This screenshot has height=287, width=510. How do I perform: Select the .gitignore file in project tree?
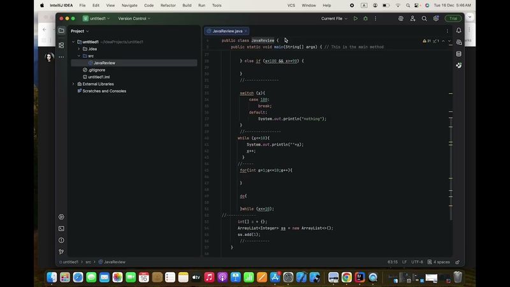pos(97,70)
